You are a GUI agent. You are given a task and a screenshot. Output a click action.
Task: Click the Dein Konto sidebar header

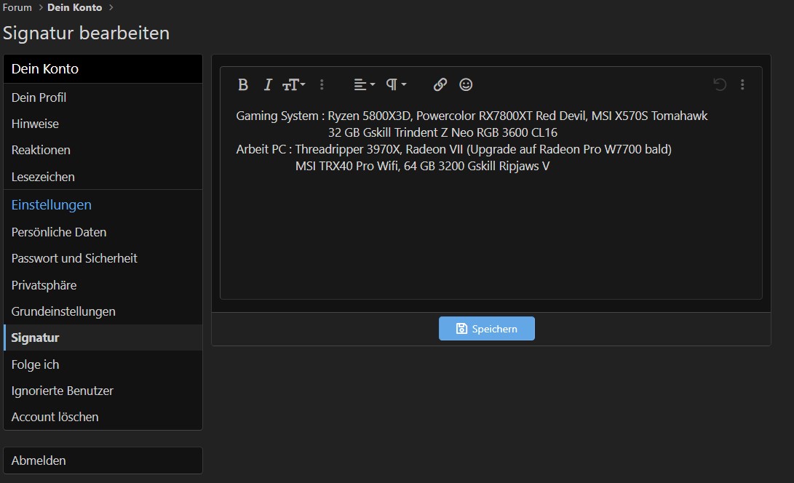point(103,69)
